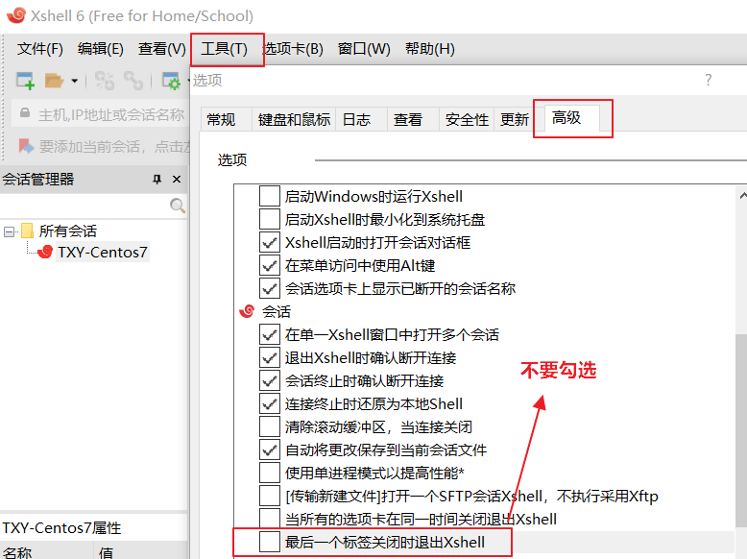Uncheck 退出Xshell时确认断开连接
The height and width of the screenshot is (559, 747).
coord(269,357)
